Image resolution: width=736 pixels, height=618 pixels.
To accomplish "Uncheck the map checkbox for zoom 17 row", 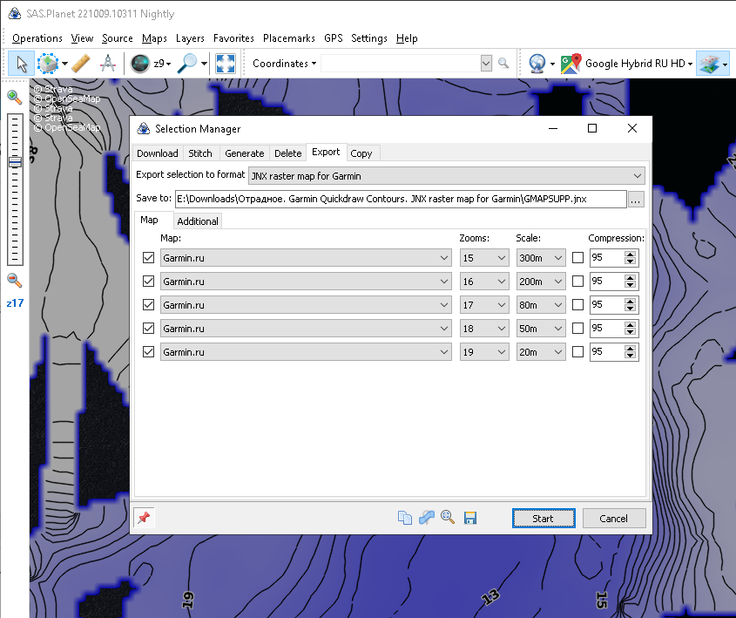I will point(148,304).
